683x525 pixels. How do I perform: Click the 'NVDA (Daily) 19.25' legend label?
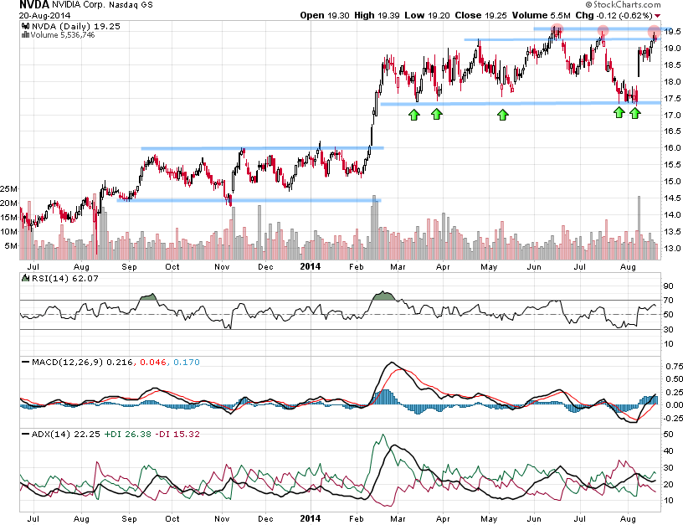pos(76,26)
